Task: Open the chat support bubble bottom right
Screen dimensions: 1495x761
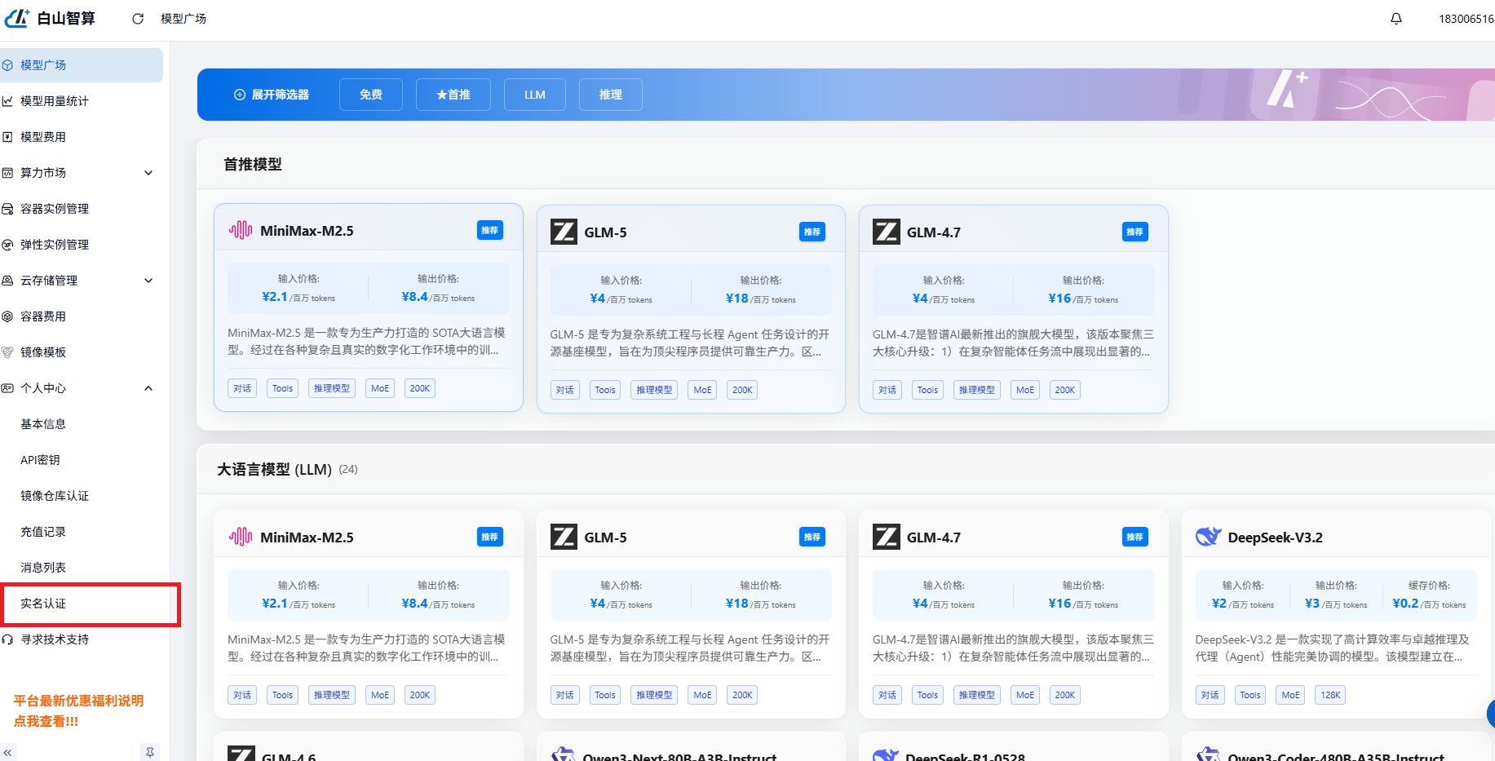Action: pos(1490,714)
